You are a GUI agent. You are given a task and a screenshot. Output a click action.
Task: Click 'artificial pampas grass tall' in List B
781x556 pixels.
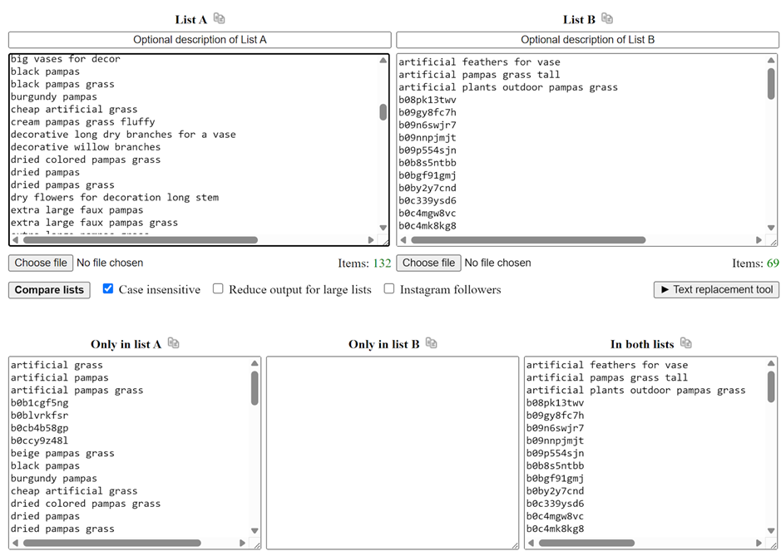click(x=479, y=75)
